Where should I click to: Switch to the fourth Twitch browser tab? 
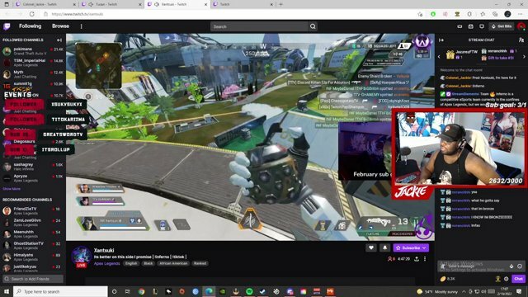(x=243, y=4)
